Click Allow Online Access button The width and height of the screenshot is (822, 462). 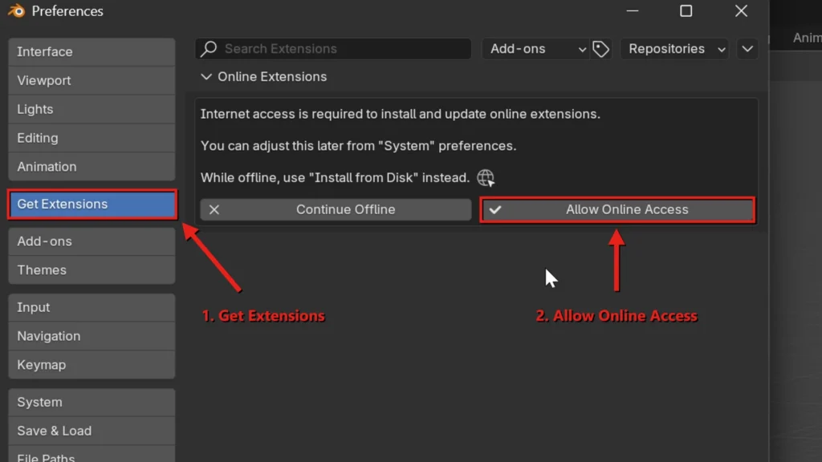click(617, 209)
